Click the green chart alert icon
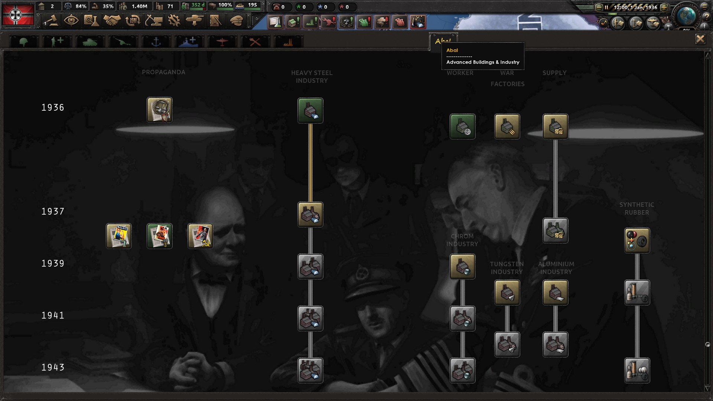 (311, 22)
